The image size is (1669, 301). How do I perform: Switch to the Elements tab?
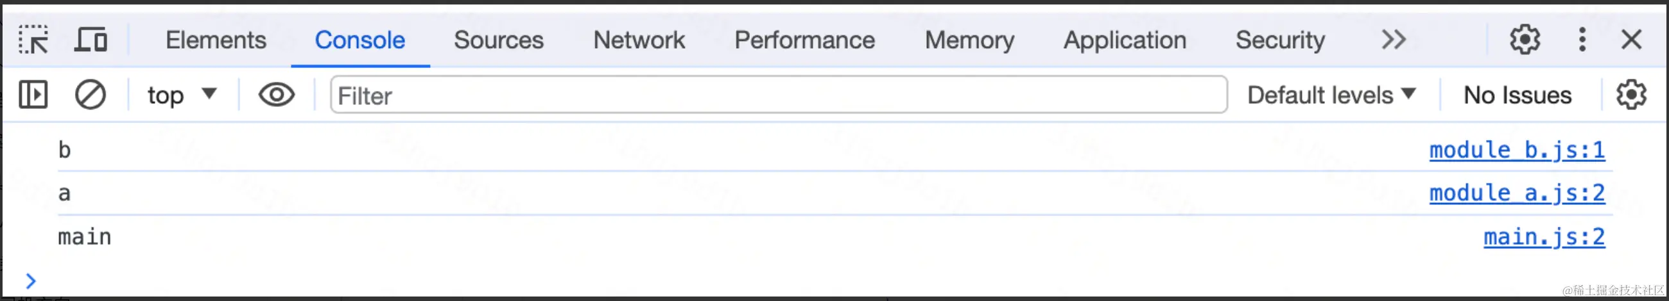(216, 40)
